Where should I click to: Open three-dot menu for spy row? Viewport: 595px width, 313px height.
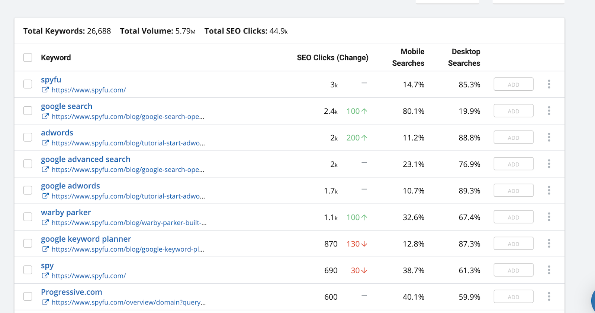(549, 270)
